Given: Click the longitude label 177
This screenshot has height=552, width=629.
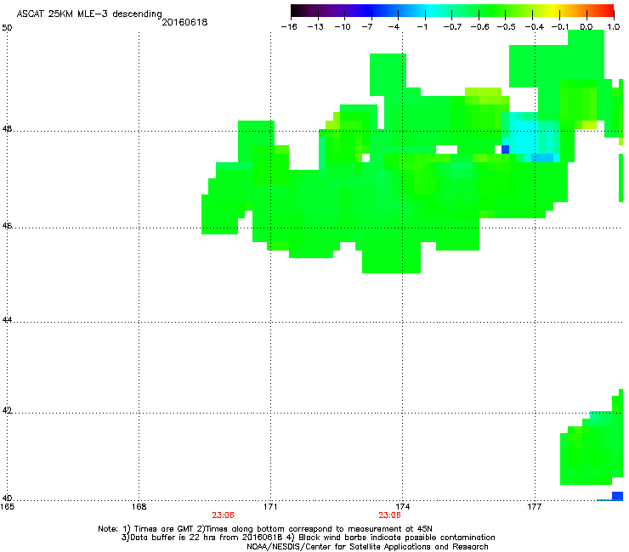Looking at the screenshot, I should click(535, 507).
